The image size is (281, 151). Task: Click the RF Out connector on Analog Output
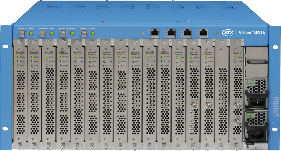click(208, 105)
